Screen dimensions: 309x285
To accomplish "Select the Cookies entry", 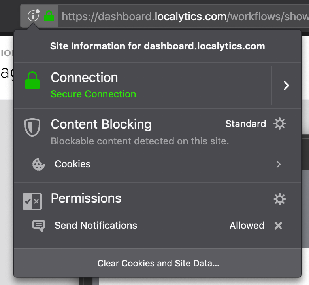I will pos(73,164).
